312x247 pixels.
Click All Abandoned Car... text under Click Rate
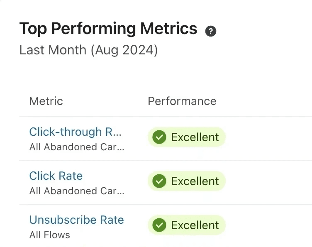77,191
